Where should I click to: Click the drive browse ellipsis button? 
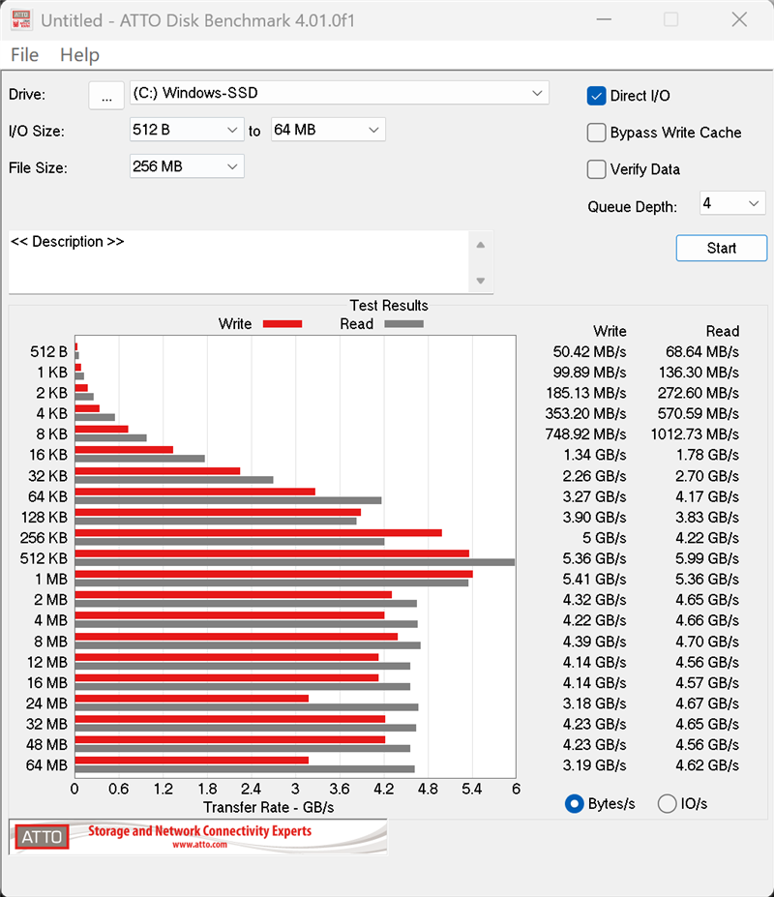(106, 95)
